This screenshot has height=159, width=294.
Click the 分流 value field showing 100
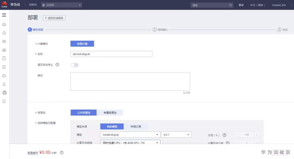click(247, 135)
